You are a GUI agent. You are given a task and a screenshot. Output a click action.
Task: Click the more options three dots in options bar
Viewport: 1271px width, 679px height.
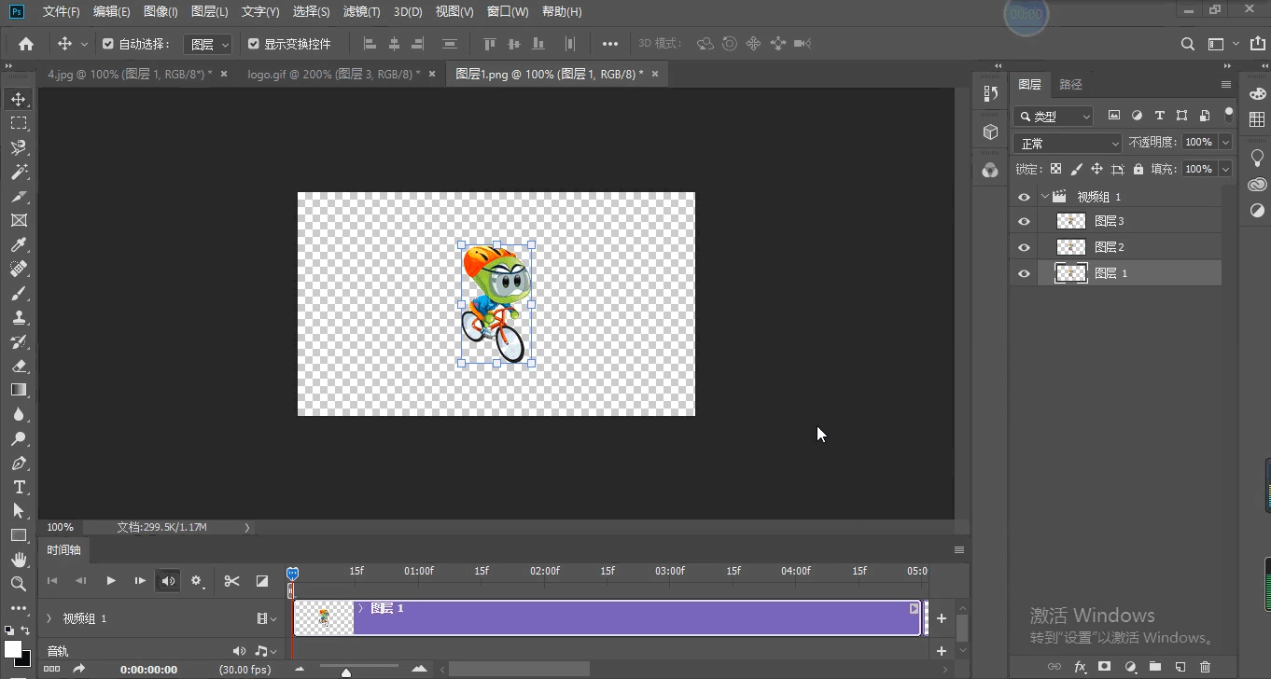click(610, 44)
